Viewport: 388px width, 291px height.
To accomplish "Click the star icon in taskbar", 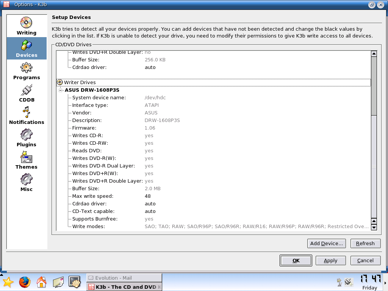I will pos(8,282).
